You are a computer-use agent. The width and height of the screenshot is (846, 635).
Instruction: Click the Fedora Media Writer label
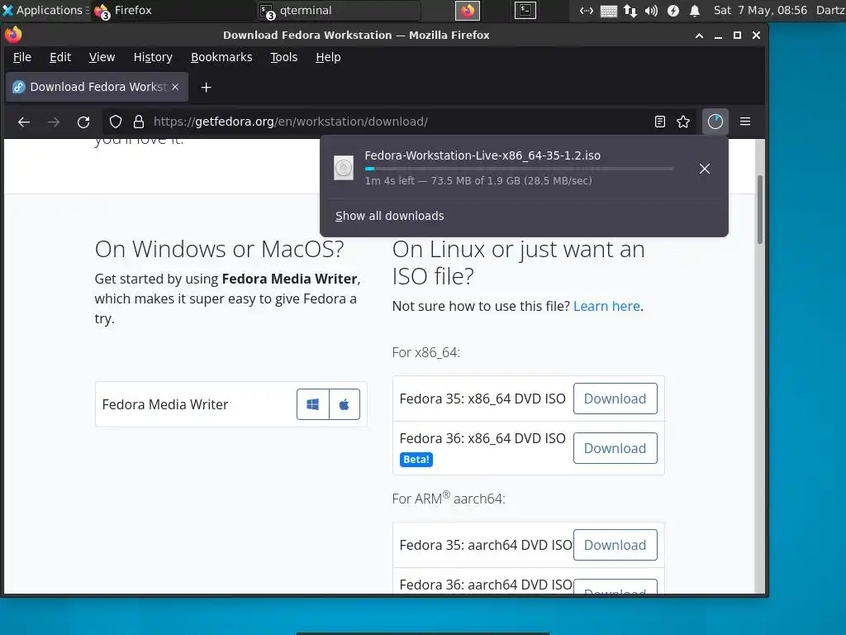click(165, 404)
